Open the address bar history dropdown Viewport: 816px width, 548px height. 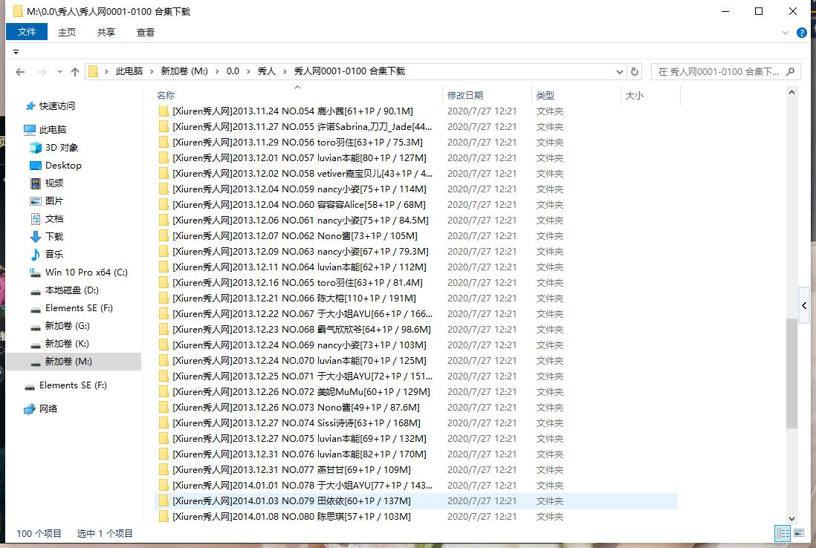coord(619,72)
